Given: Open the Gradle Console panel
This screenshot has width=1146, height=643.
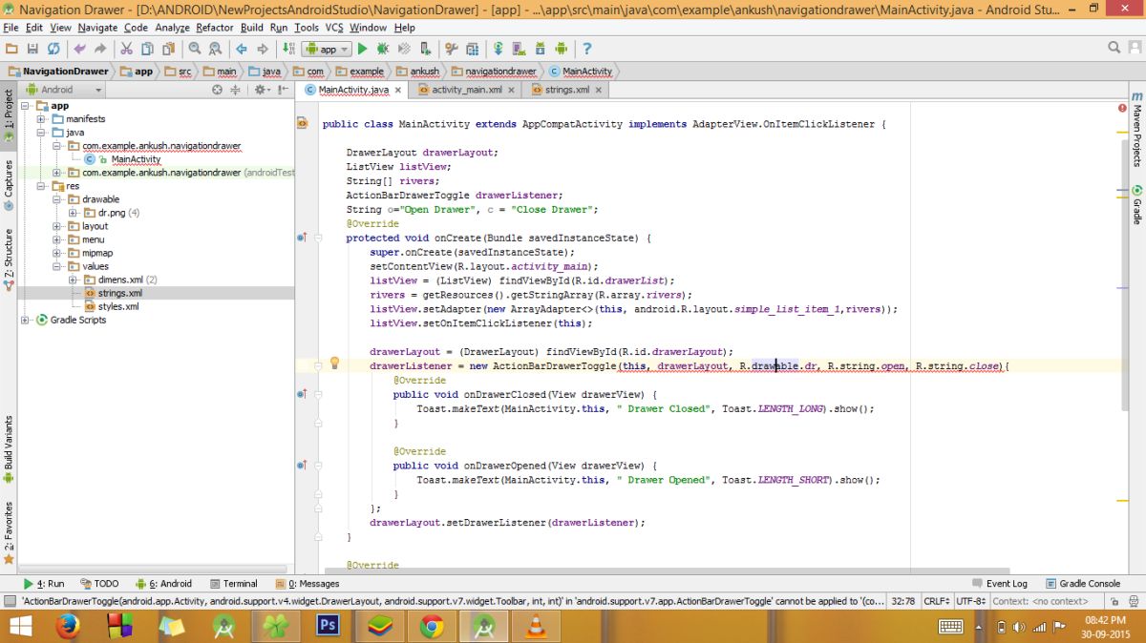Looking at the screenshot, I should click(x=1083, y=583).
